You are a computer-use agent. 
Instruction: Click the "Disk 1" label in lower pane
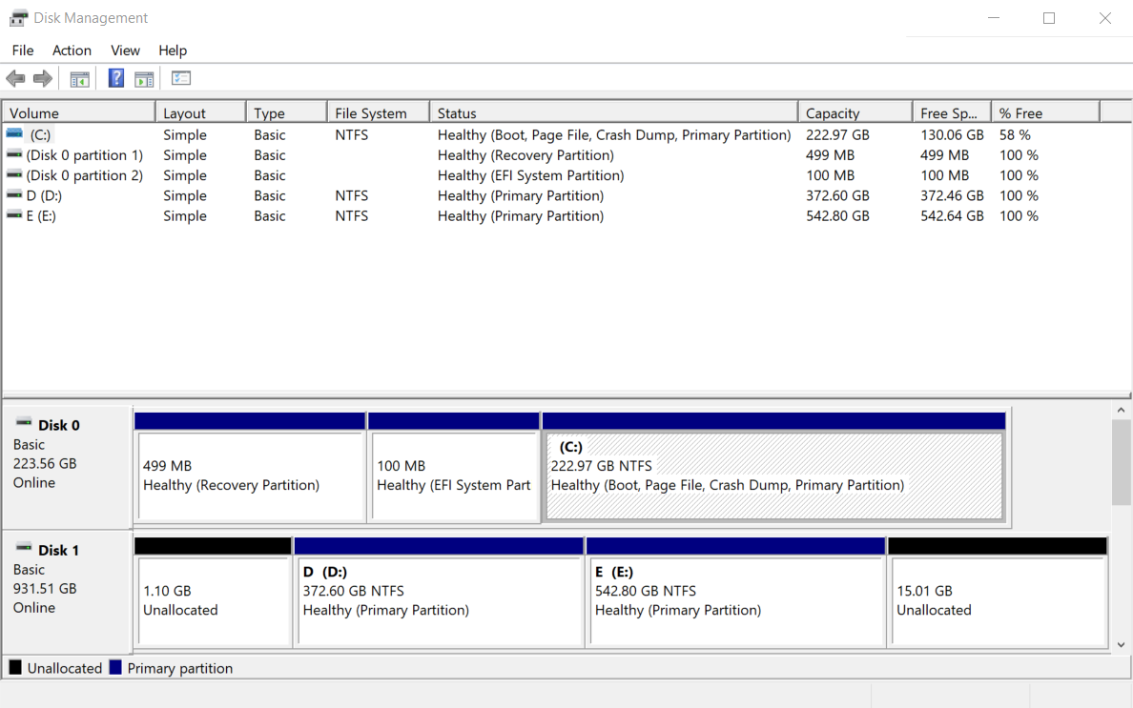[58, 550]
